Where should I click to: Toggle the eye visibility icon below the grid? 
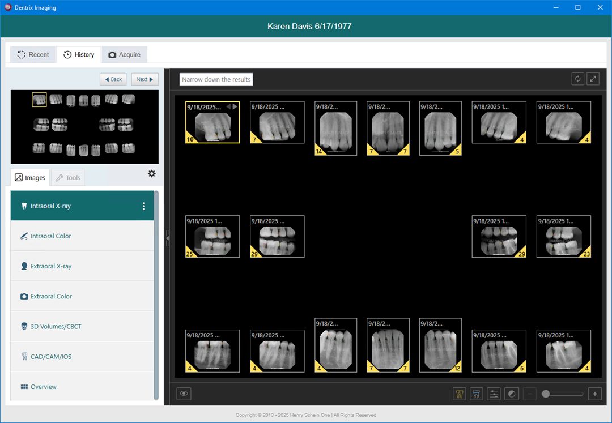point(183,393)
